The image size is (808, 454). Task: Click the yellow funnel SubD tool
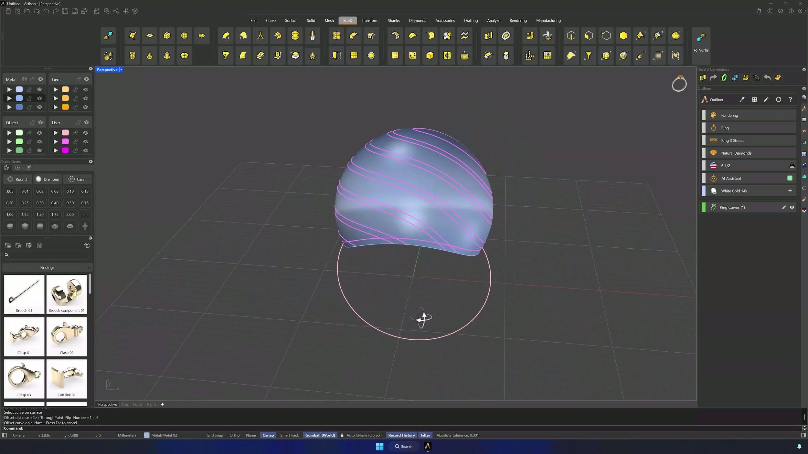[x=589, y=56]
